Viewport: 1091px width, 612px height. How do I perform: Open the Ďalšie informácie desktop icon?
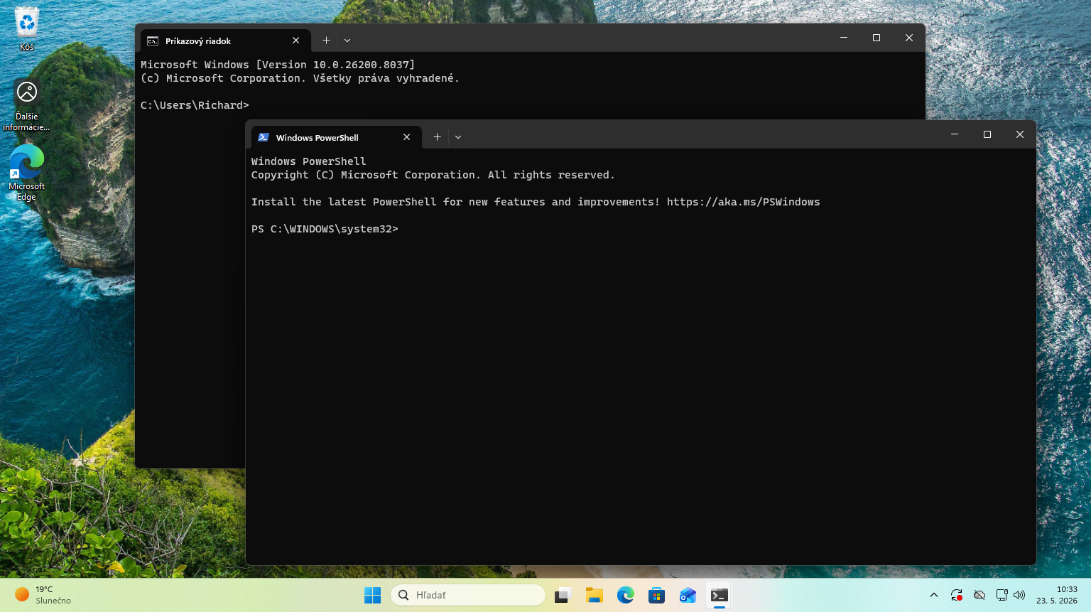coord(26,105)
